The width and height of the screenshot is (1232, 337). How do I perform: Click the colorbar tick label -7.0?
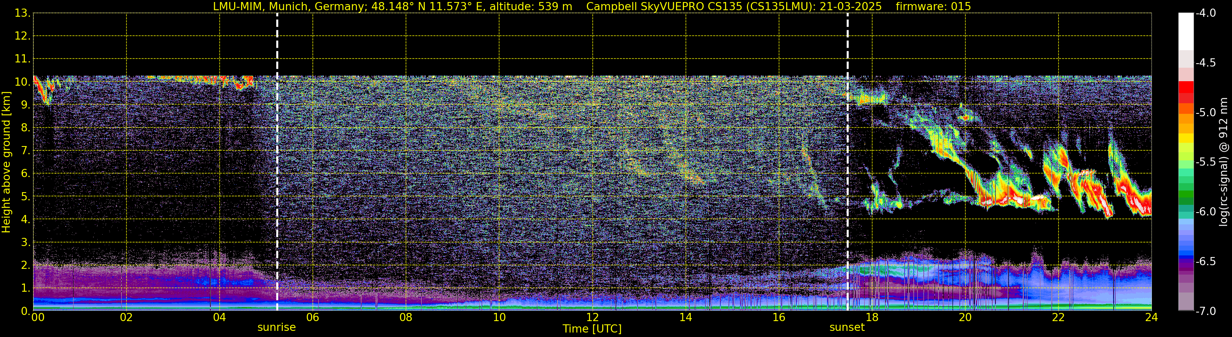pyautogui.click(x=1205, y=311)
